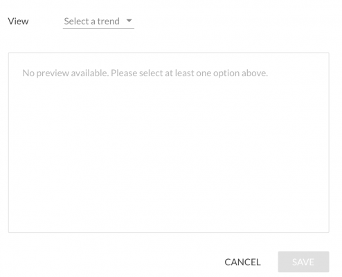Expand the View trend selector
Screen dimensions: 342x277
coord(98,21)
